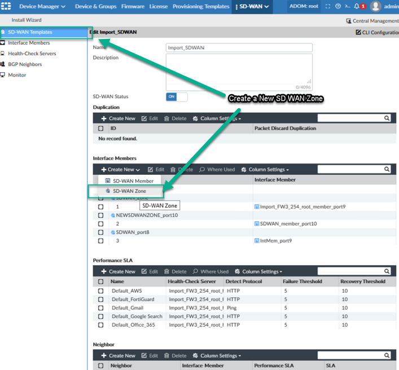Open the Device Manager dropdown

[x=42, y=6]
